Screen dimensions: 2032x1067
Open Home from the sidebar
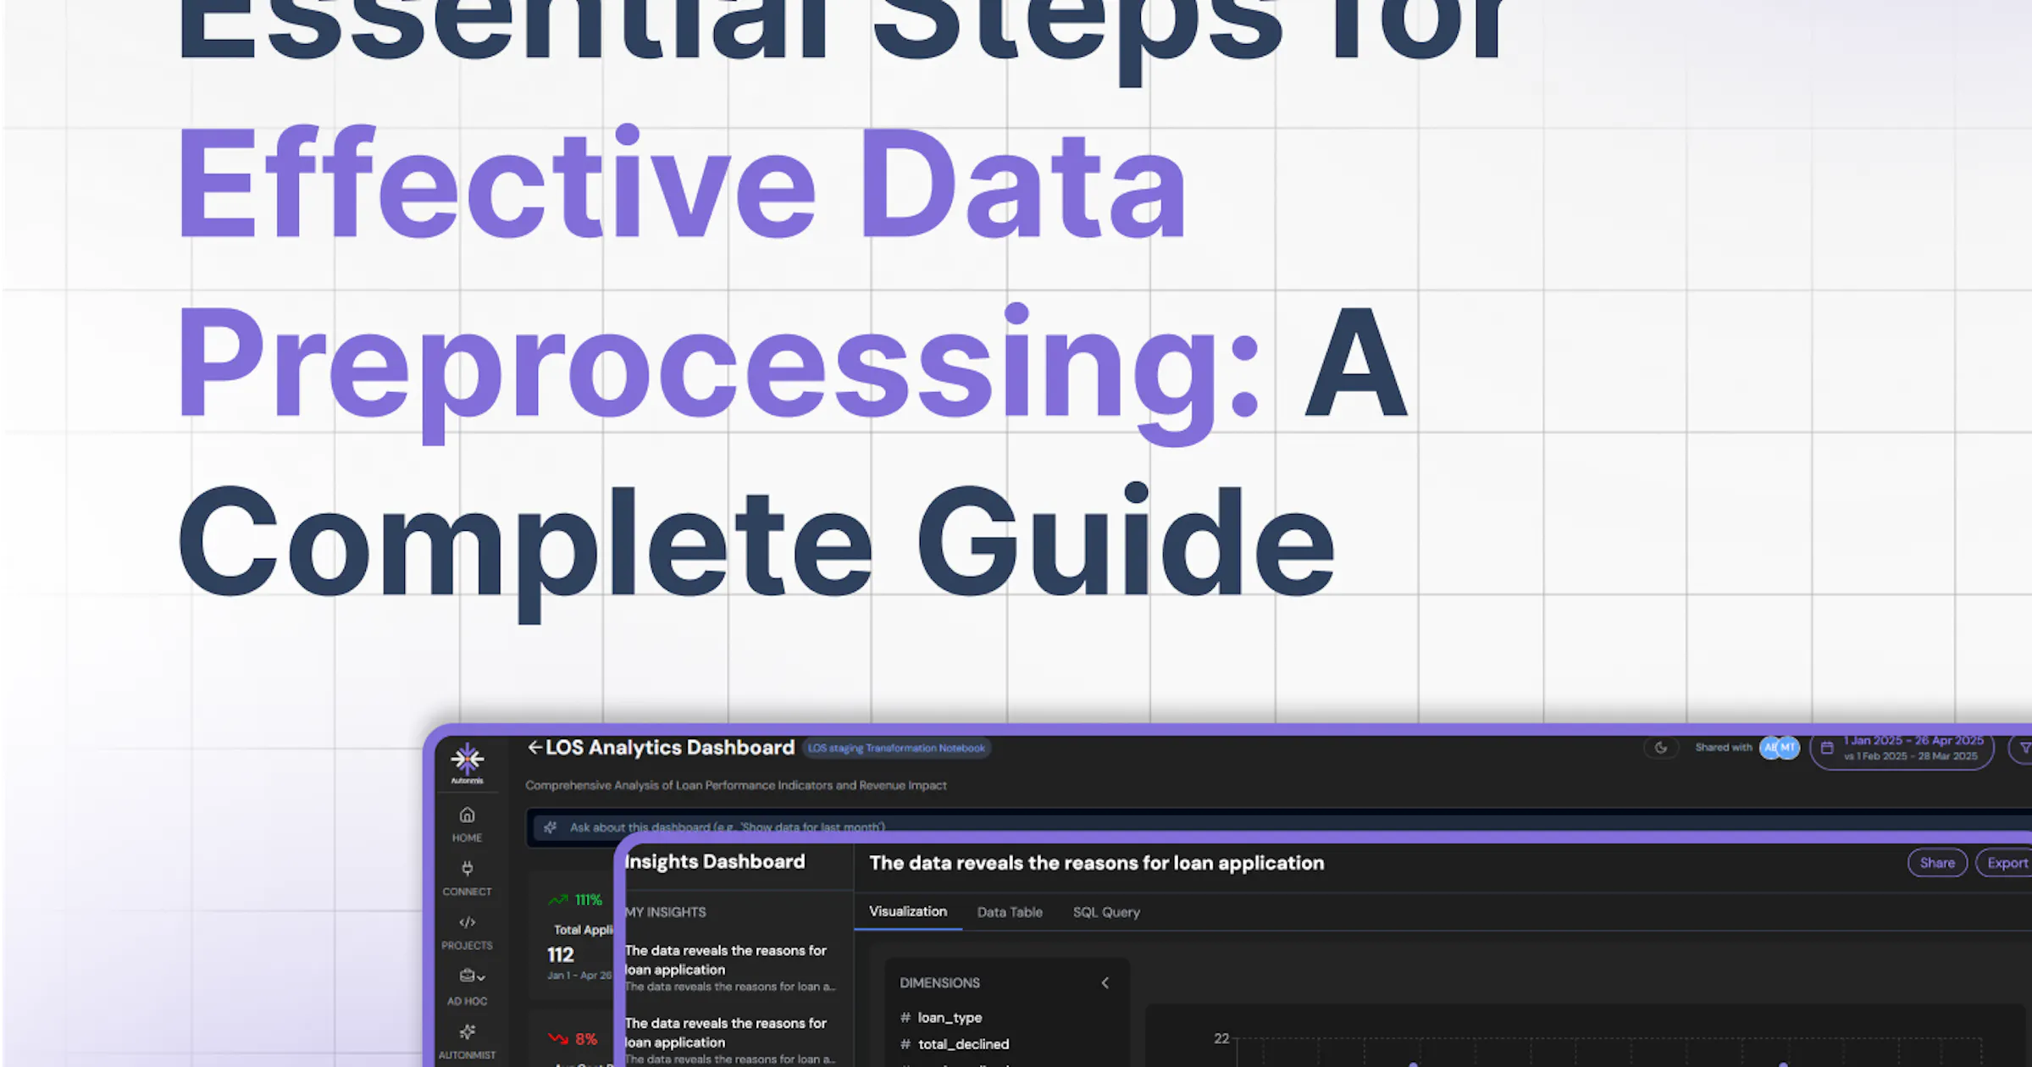[x=467, y=824]
